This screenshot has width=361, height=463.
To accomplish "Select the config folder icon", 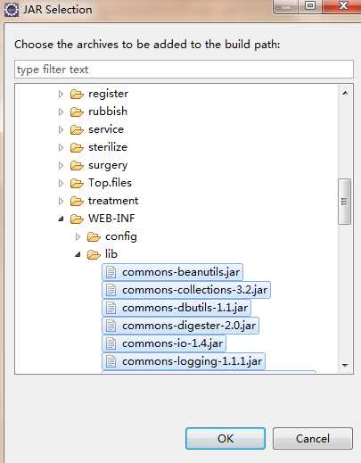I will (x=94, y=237).
